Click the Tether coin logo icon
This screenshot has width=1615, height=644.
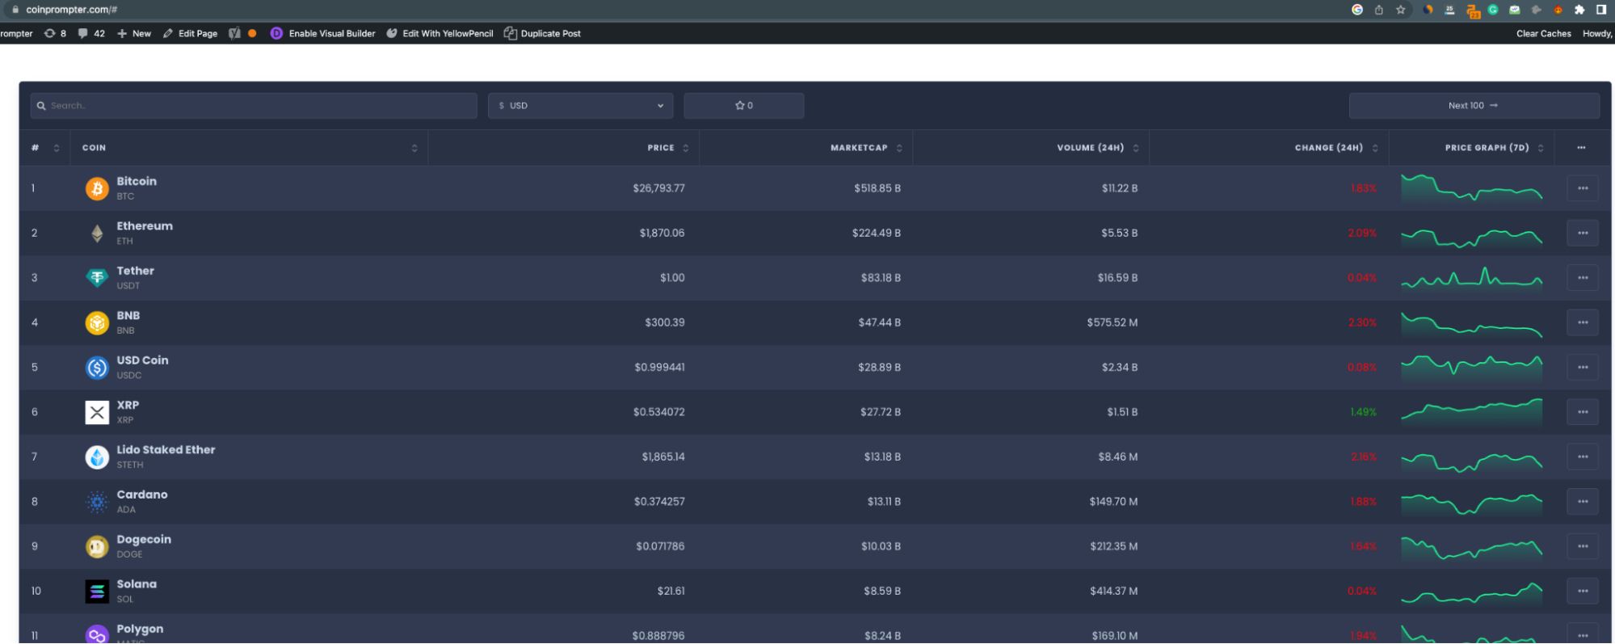[97, 278]
